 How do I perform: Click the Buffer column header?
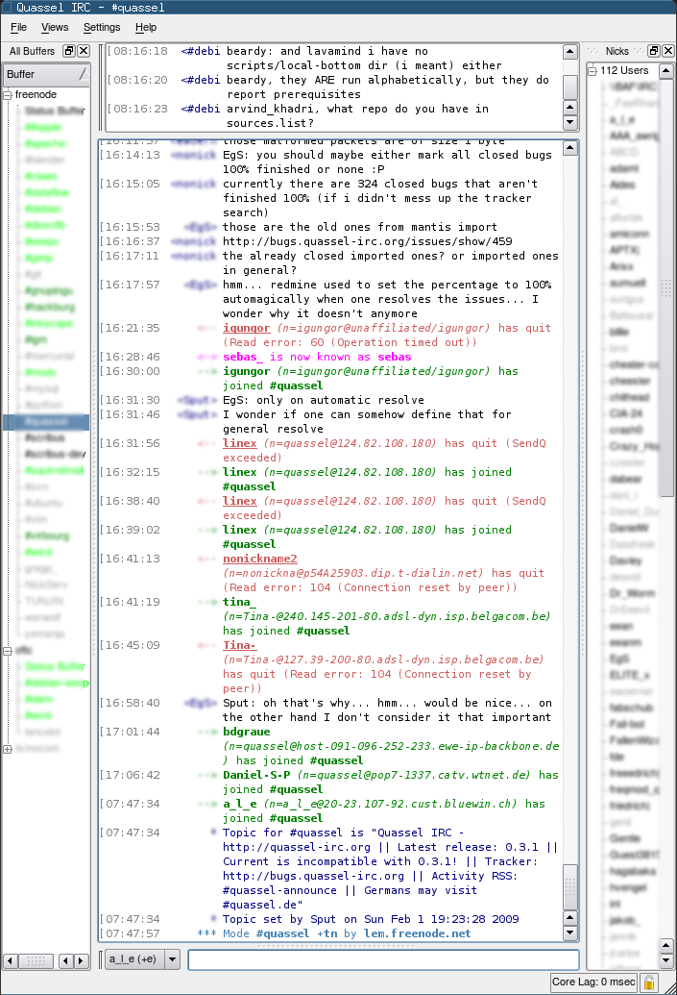point(46,74)
